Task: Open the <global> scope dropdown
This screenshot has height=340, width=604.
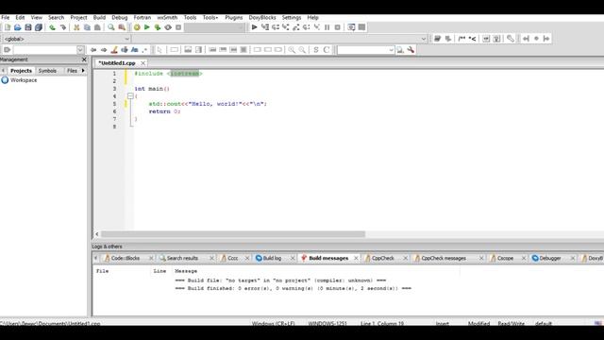Action: (x=67, y=39)
